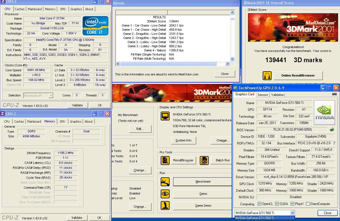The height and width of the screenshot is (221, 340).
Task: Click the System Info button in 3DMark
Action: pos(183,140)
